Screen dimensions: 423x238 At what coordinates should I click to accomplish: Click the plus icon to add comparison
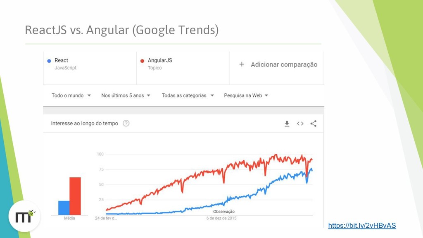[242, 64]
